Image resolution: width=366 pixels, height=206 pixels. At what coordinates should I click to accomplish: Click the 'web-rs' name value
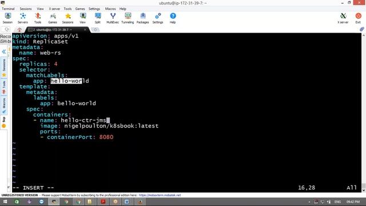pyautogui.click(x=50, y=53)
